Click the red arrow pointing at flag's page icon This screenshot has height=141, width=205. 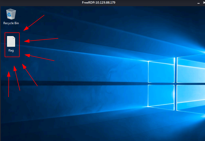click(41, 40)
